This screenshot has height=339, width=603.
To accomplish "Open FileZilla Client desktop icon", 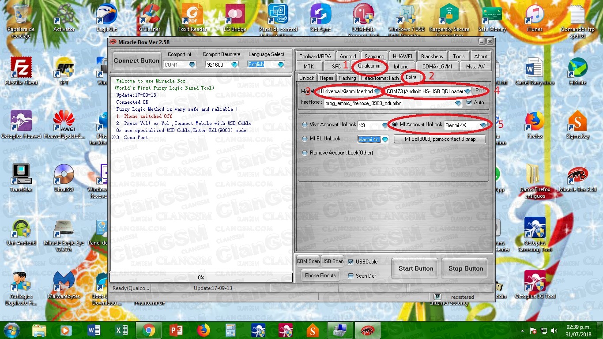I will pos(21,71).
